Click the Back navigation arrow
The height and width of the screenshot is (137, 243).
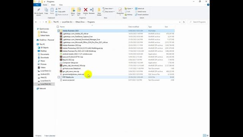tap(36, 22)
